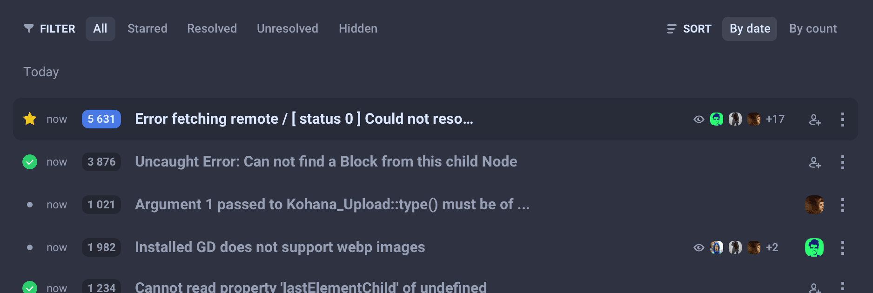Show the Hidden errors tab
Screen dimensions: 873x293
click(358, 29)
